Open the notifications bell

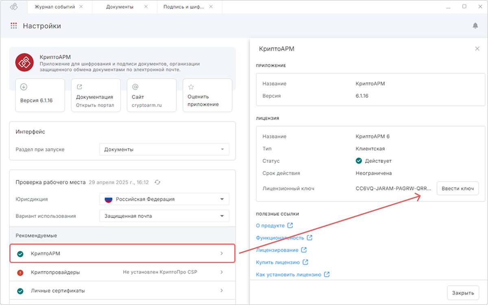(475, 26)
